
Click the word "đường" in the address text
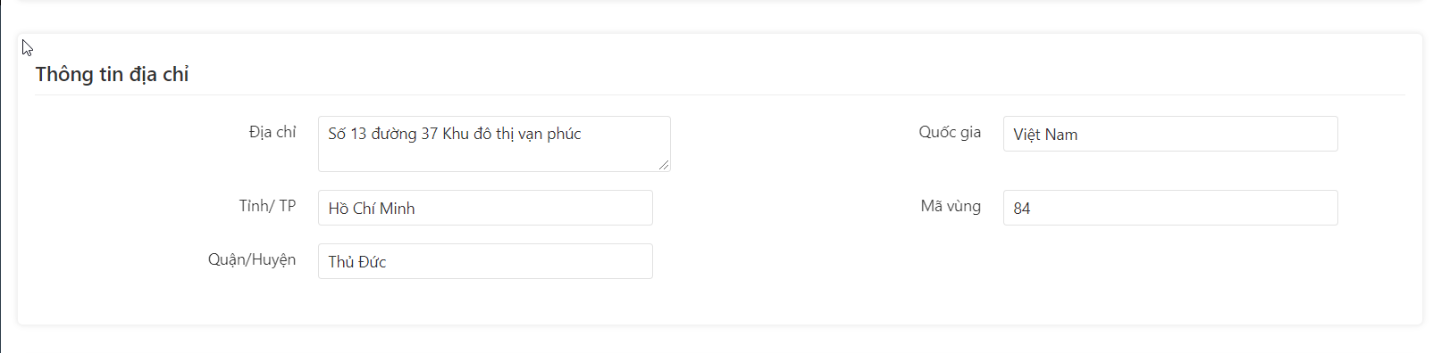(394, 134)
